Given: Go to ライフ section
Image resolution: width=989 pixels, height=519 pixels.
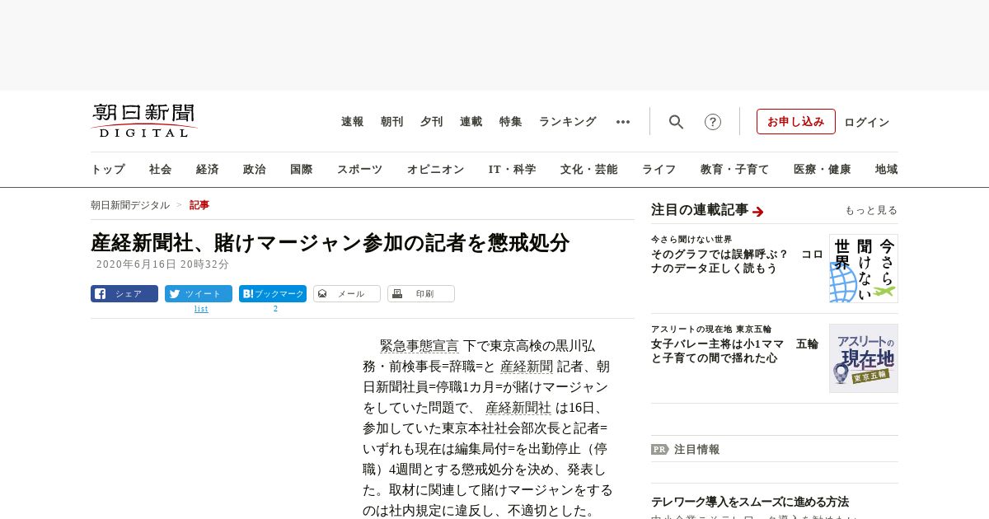Looking at the screenshot, I should pos(659,170).
